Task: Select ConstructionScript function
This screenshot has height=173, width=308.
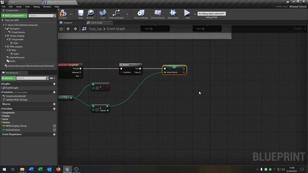Action: 15,96
